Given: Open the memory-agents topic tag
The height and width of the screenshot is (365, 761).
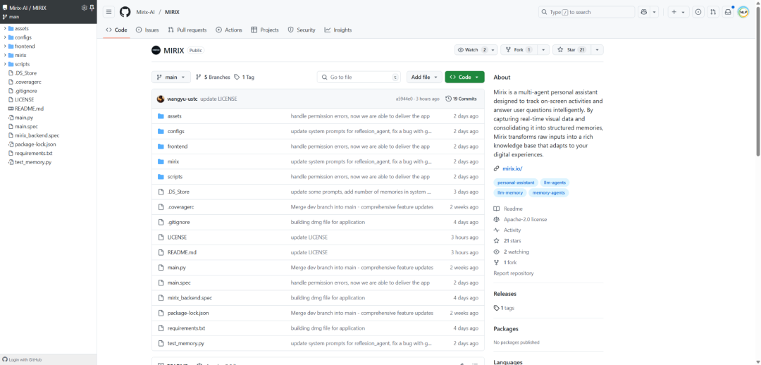Looking at the screenshot, I should click(548, 192).
